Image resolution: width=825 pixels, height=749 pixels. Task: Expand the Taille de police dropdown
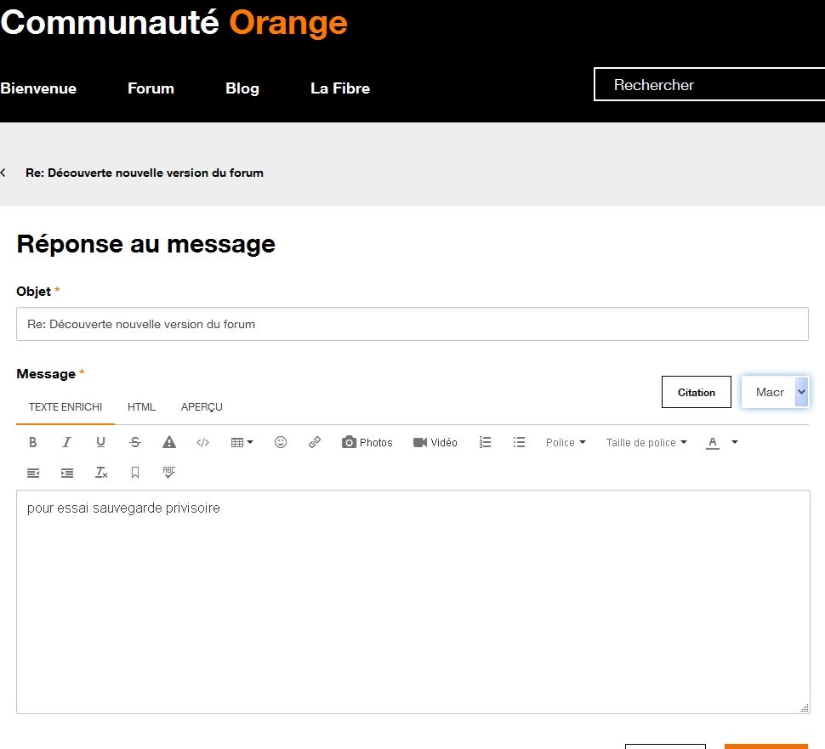pyautogui.click(x=646, y=442)
